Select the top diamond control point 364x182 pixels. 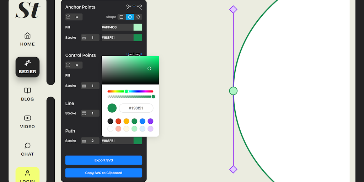click(233, 10)
